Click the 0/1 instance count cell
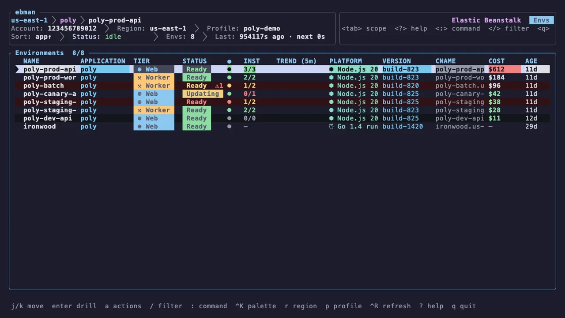The height and width of the screenshot is (318, 565). point(250,94)
